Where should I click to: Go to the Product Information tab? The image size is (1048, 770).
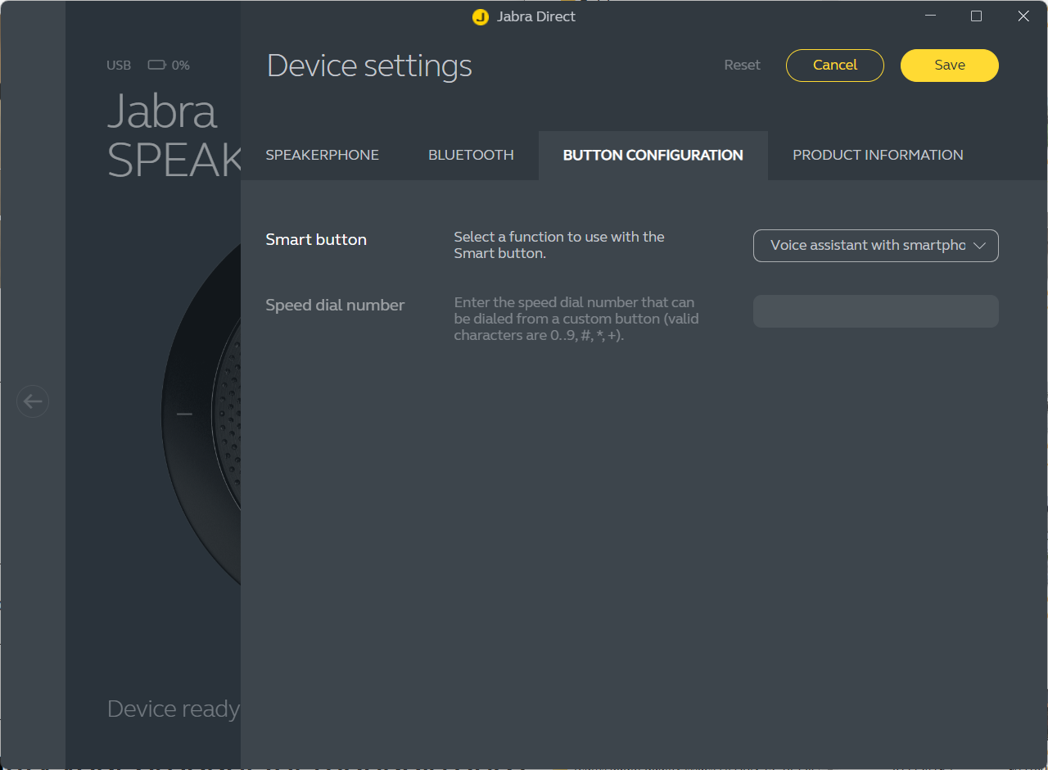coord(878,155)
